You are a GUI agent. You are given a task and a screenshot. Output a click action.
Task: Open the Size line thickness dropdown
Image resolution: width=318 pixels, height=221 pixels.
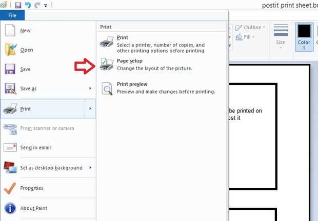pyautogui.click(x=281, y=36)
